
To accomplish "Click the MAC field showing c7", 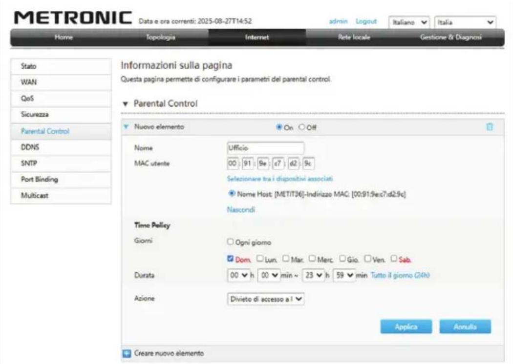I will (x=278, y=163).
